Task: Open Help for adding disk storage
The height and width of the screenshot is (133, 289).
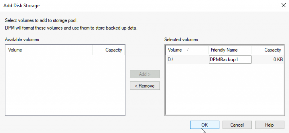Action: [270, 125]
